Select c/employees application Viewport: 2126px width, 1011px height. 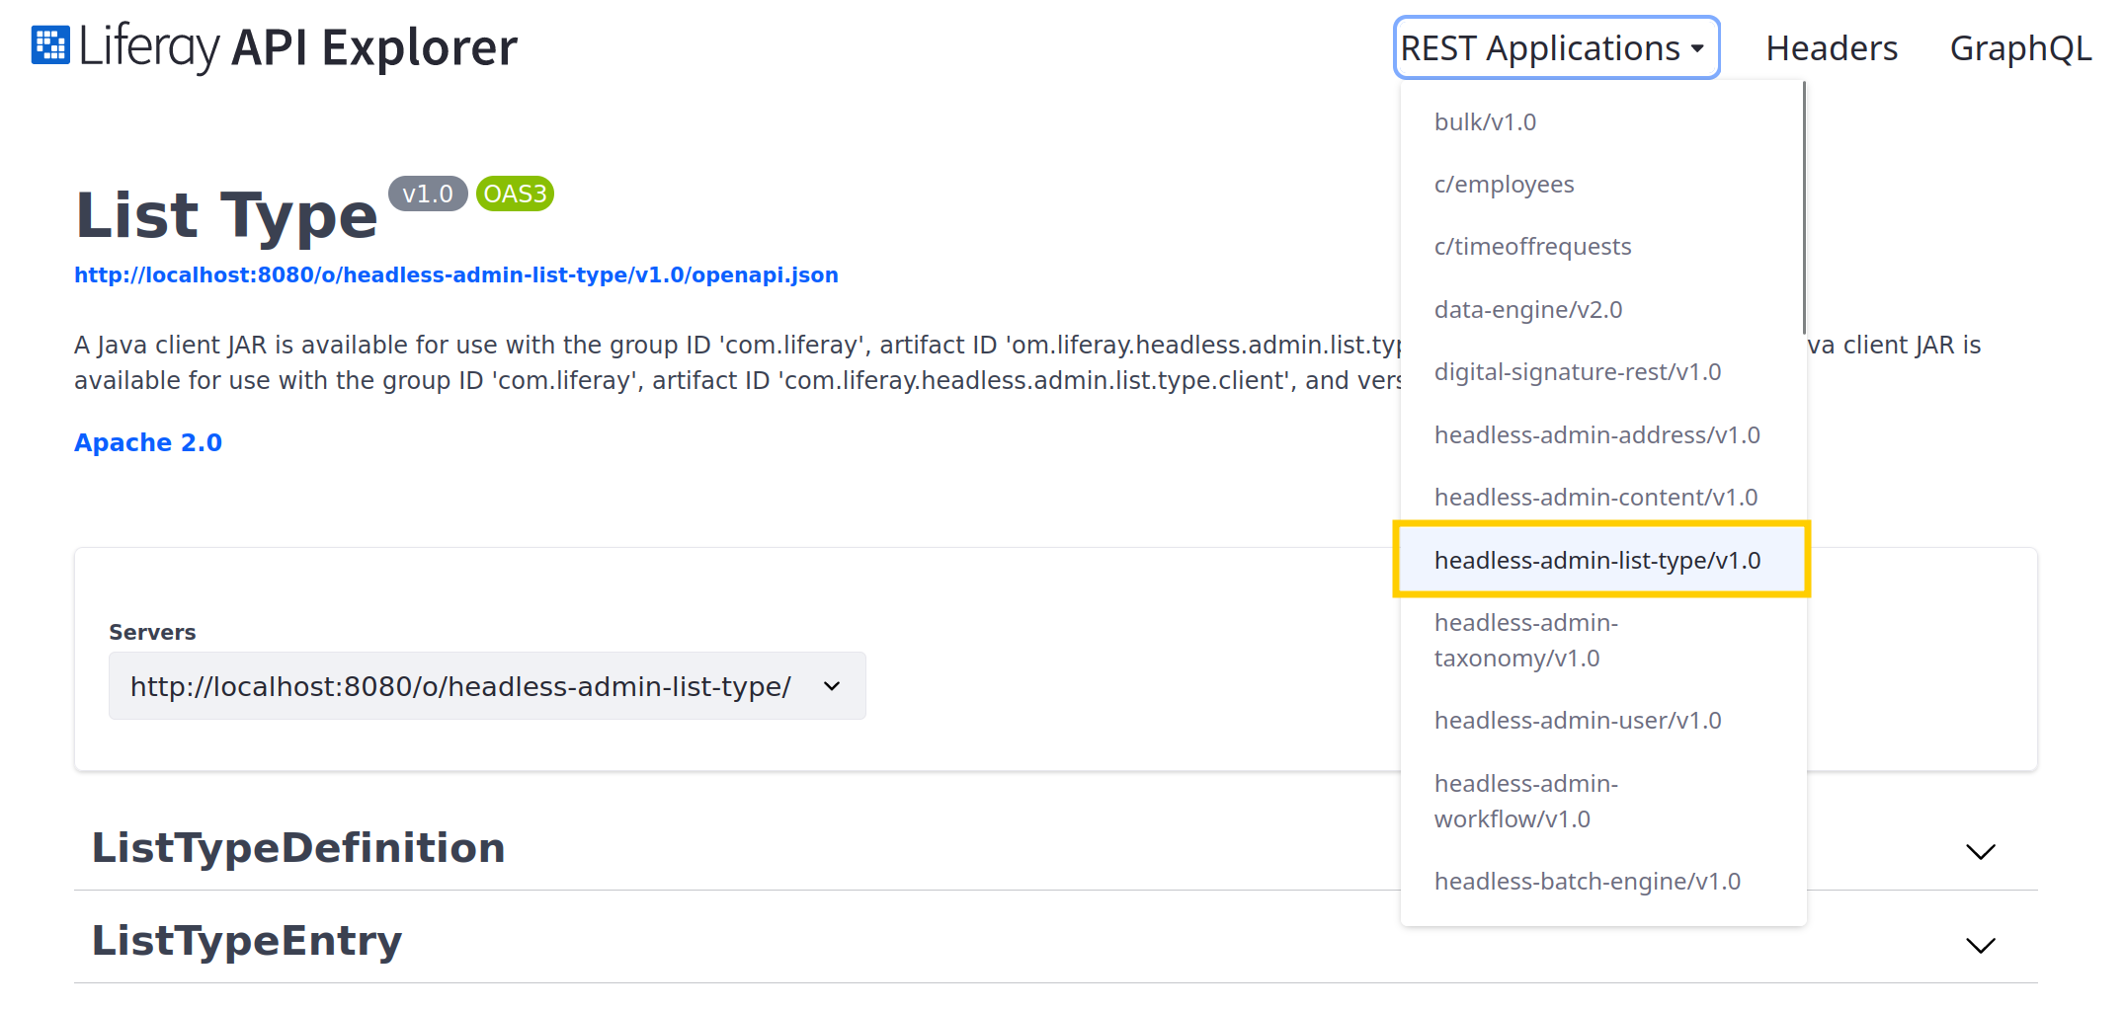pyautogui.click(x=1603, y=185)
